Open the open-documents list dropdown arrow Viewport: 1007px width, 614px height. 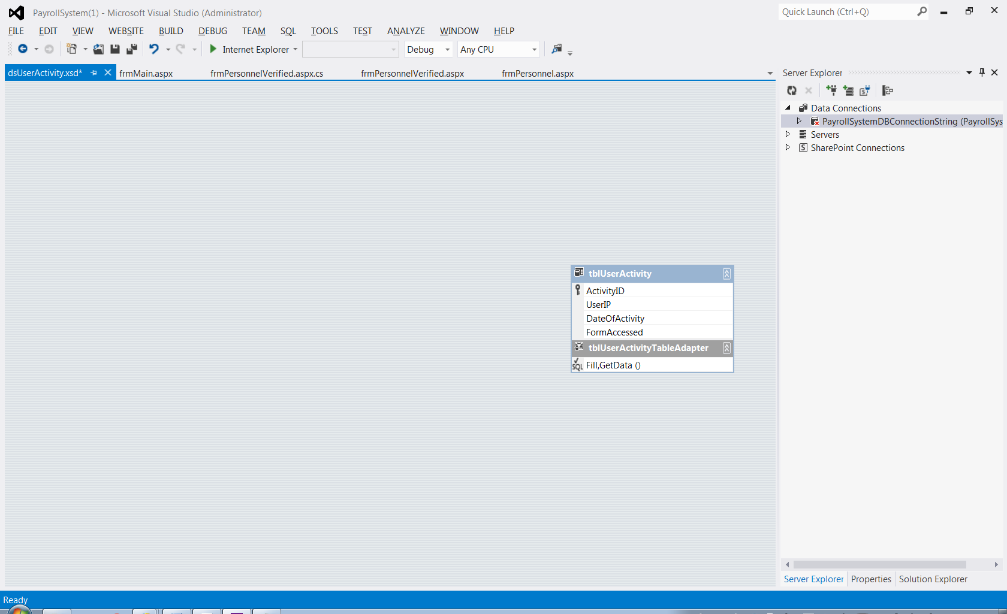tap(770, 74)
